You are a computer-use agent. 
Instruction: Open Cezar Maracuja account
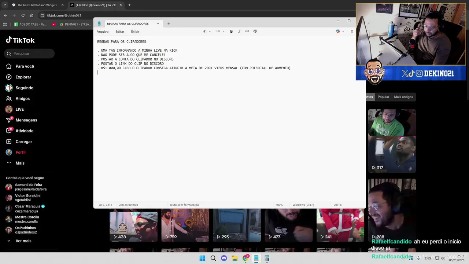pyautogui.click(x=25, y=209)
